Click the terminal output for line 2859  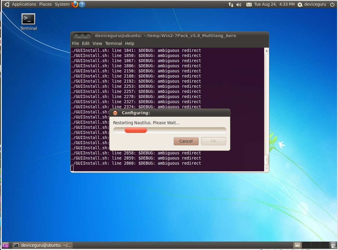[136, 158]
